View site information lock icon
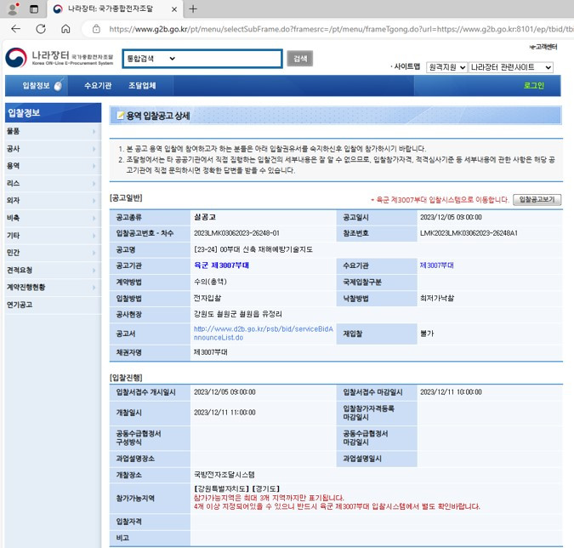 point(96,29)
